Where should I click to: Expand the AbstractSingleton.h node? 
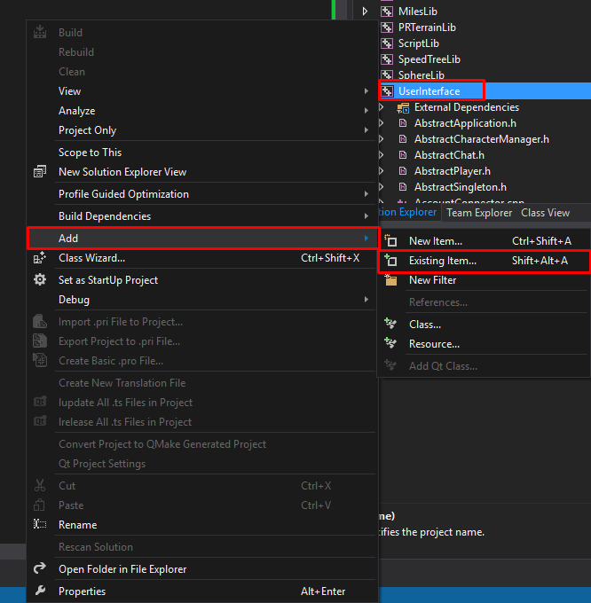(382, 187)
